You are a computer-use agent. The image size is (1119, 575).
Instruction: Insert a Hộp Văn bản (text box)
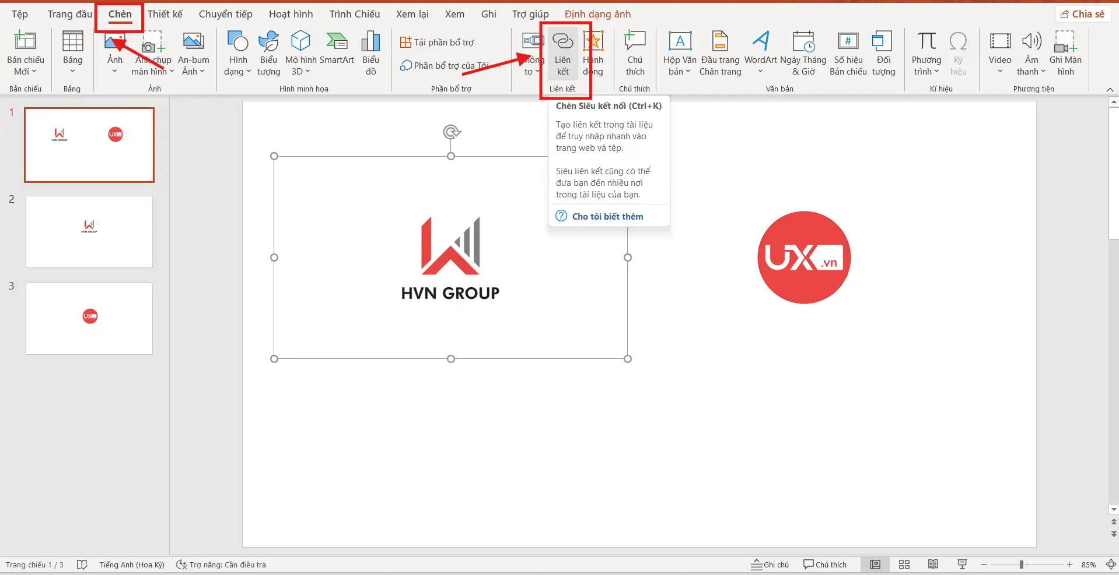coord(679,52)
